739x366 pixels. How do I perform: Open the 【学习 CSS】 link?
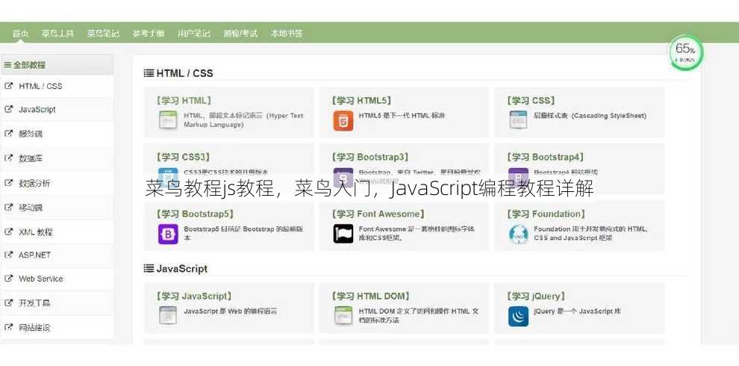[x=531, y=100]
